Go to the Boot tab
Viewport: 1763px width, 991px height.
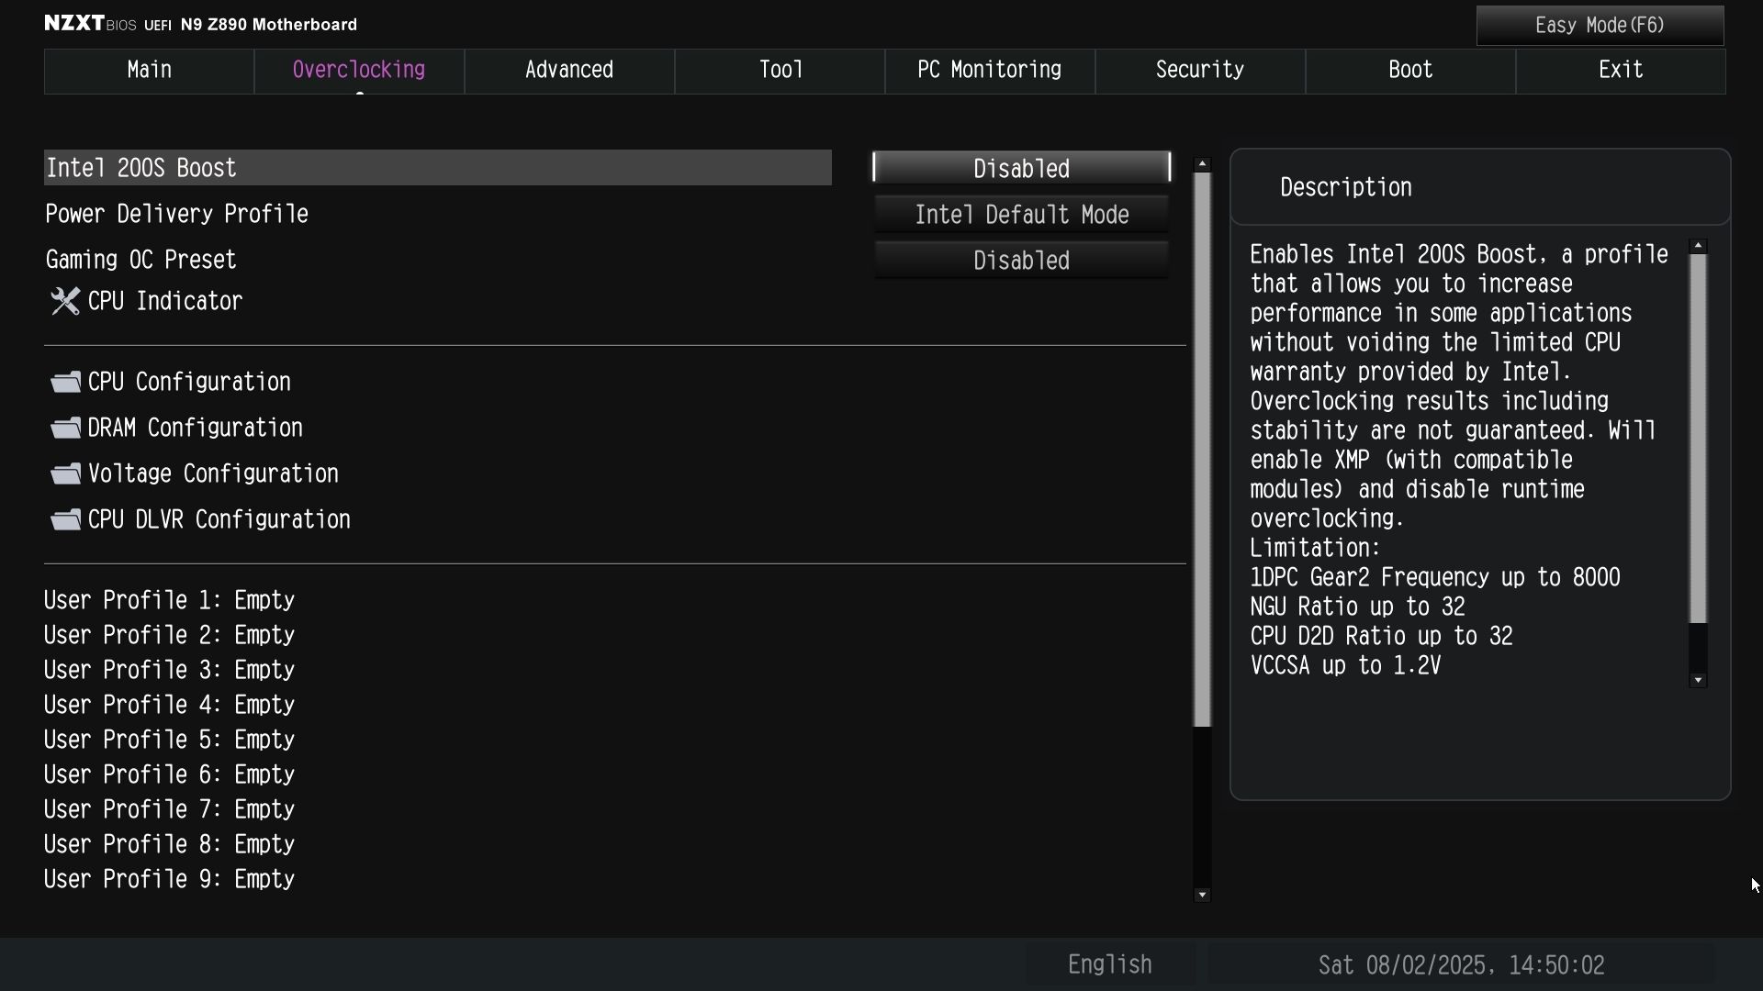(x=1410, y=71)
